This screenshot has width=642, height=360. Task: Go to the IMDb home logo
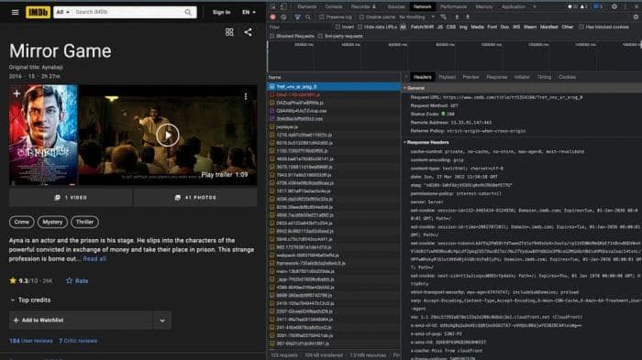39,12
